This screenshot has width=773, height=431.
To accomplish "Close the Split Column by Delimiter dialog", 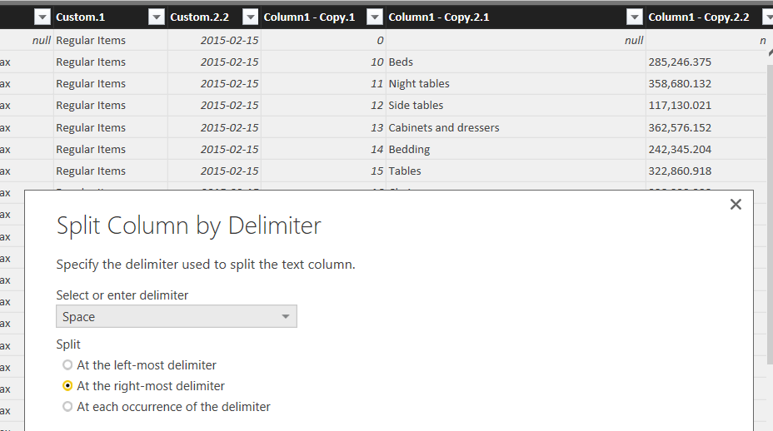I will pyautogui.click(x=735, y=205).
